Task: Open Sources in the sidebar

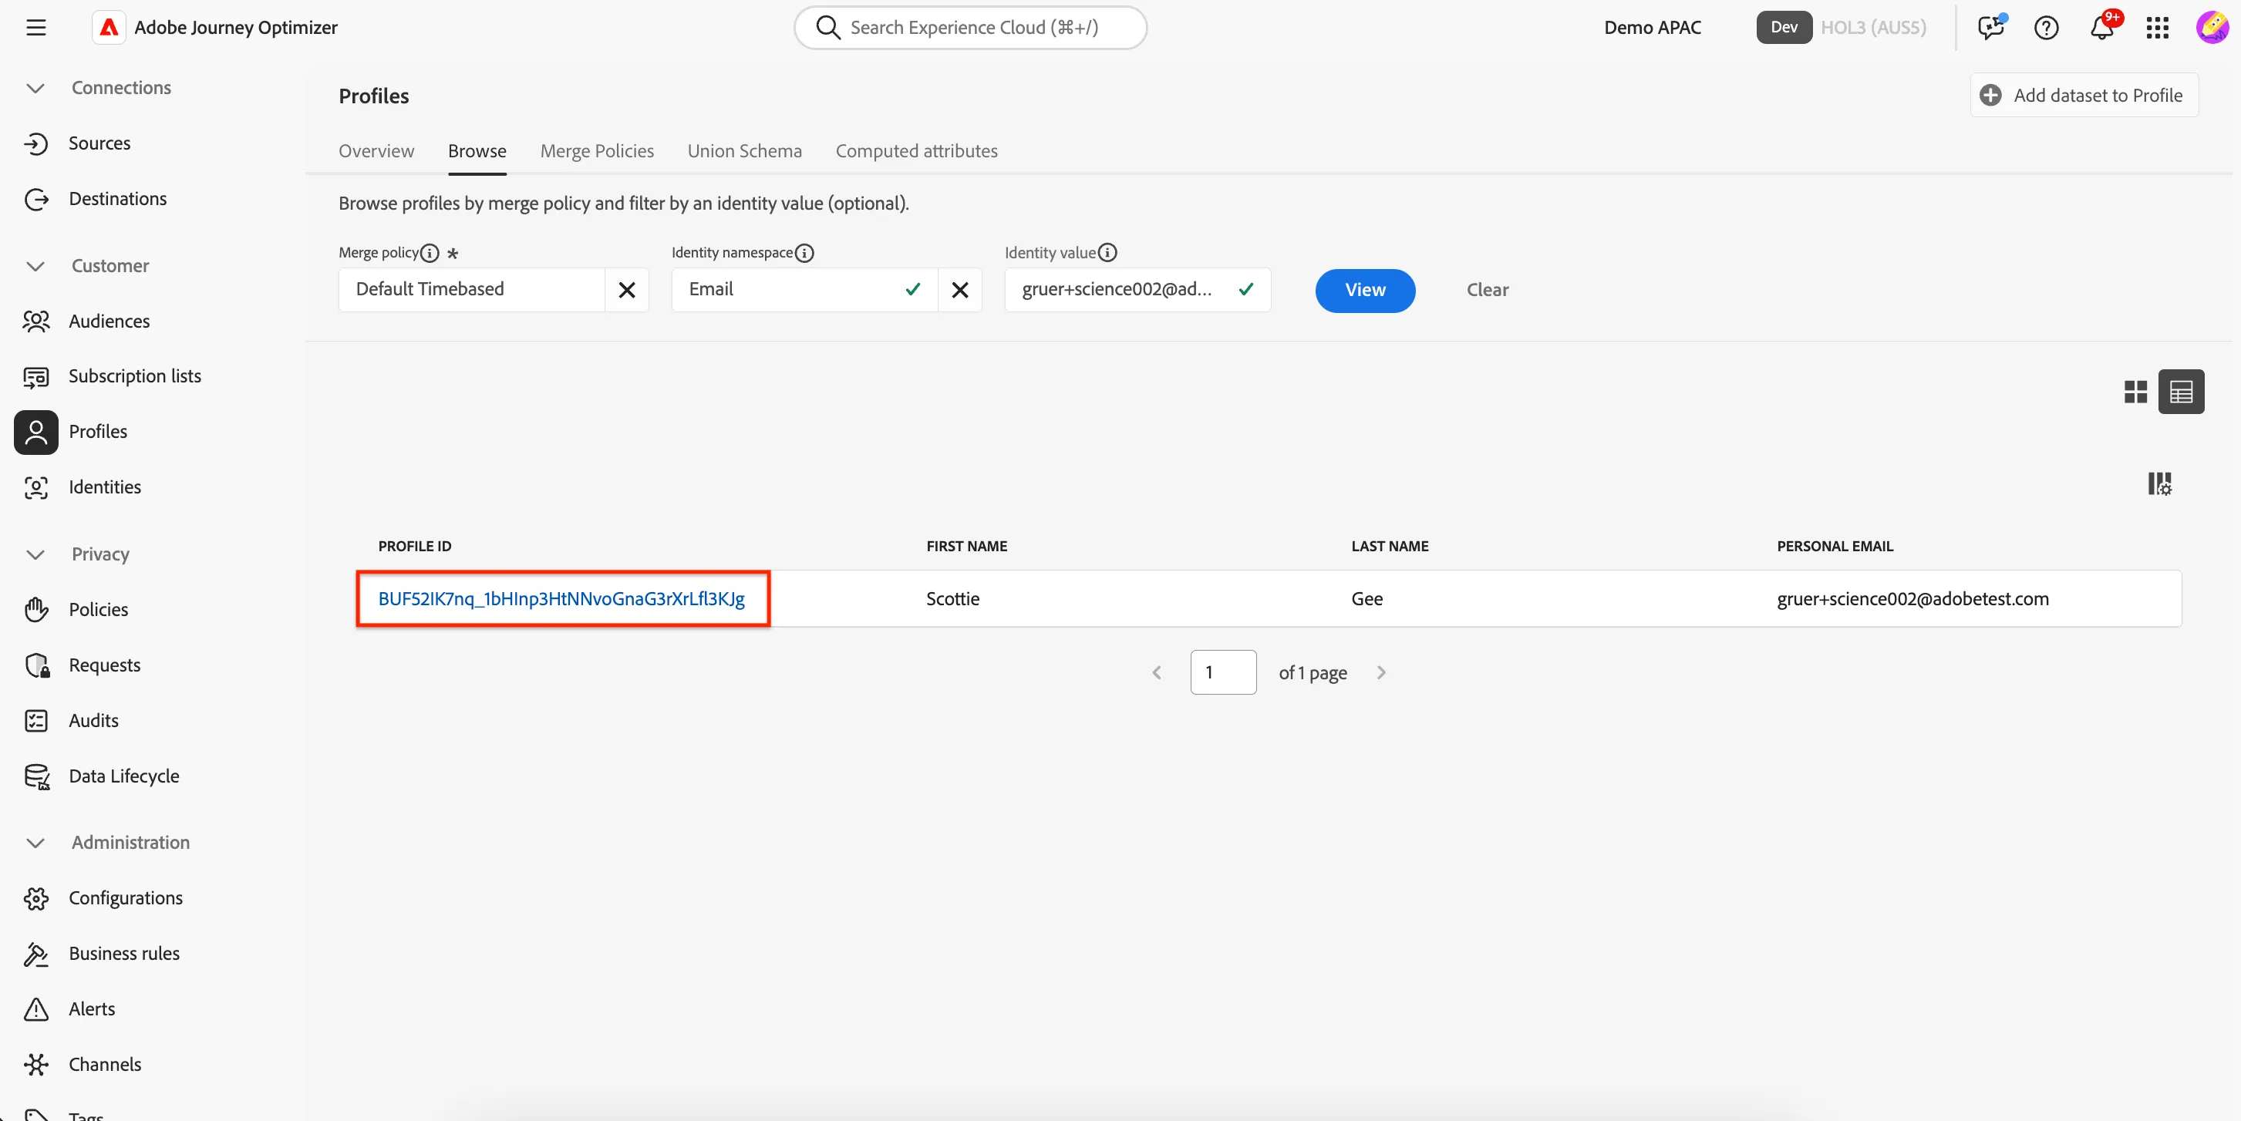Action: coord(99,143)
